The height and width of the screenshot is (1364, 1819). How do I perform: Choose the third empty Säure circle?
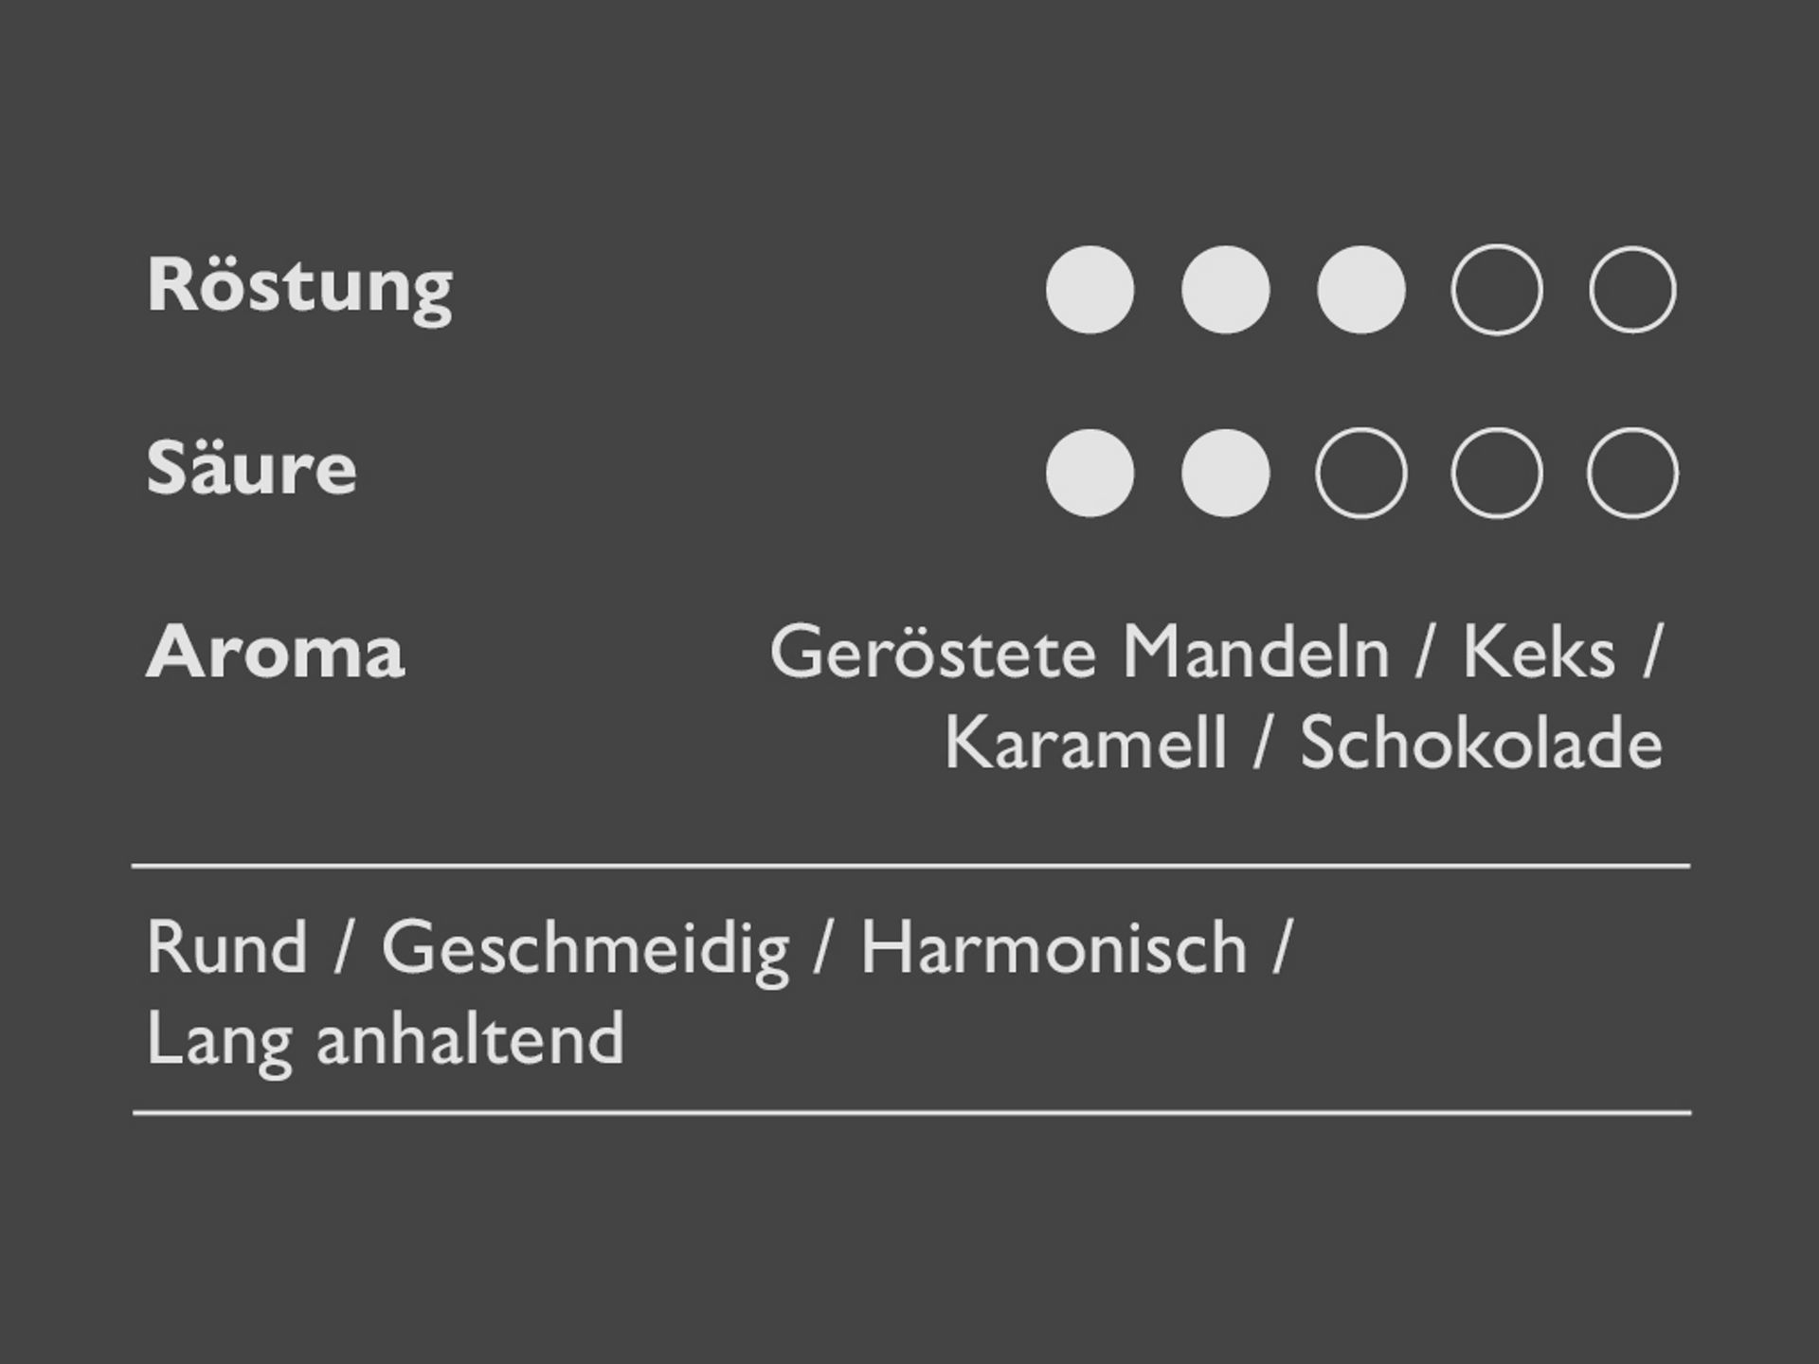[x=1360, y=473]
